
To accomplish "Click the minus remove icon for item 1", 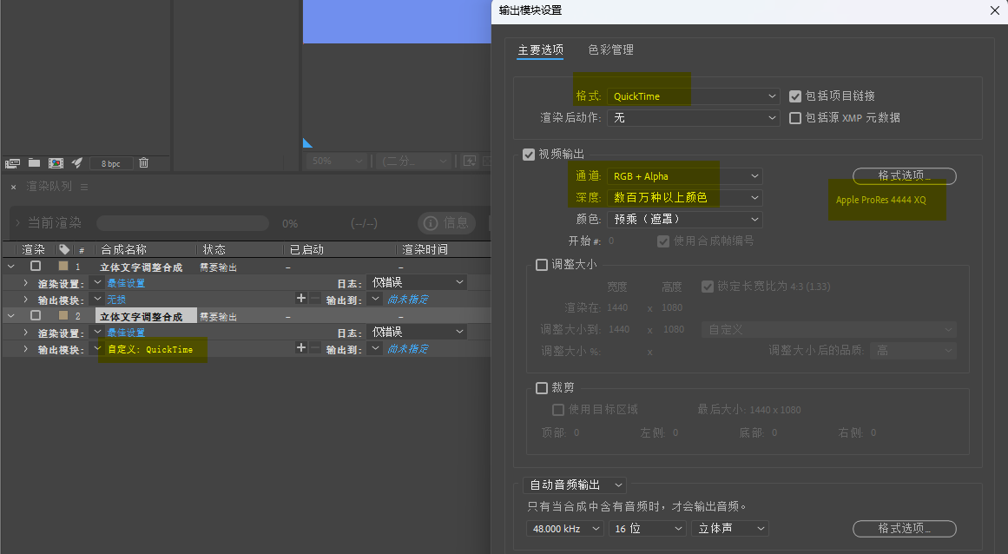I will [315, 298].
